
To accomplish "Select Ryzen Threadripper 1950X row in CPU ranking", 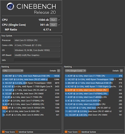I will tap(31, 83).
